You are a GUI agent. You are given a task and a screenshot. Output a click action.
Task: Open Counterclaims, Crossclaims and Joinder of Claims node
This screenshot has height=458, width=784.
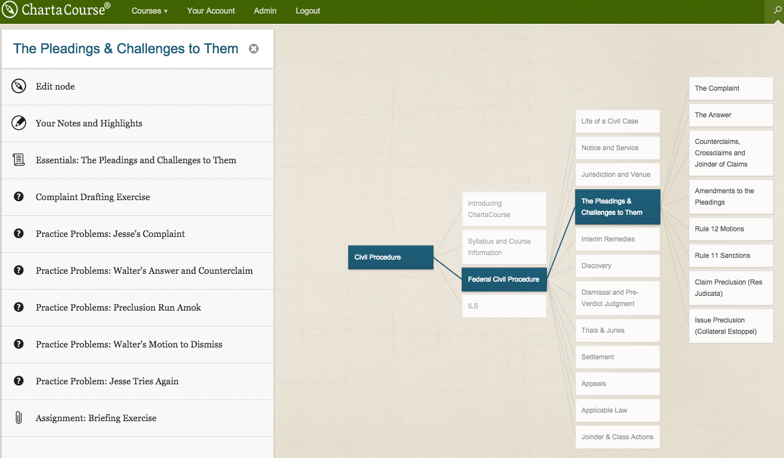click(731, 153)
